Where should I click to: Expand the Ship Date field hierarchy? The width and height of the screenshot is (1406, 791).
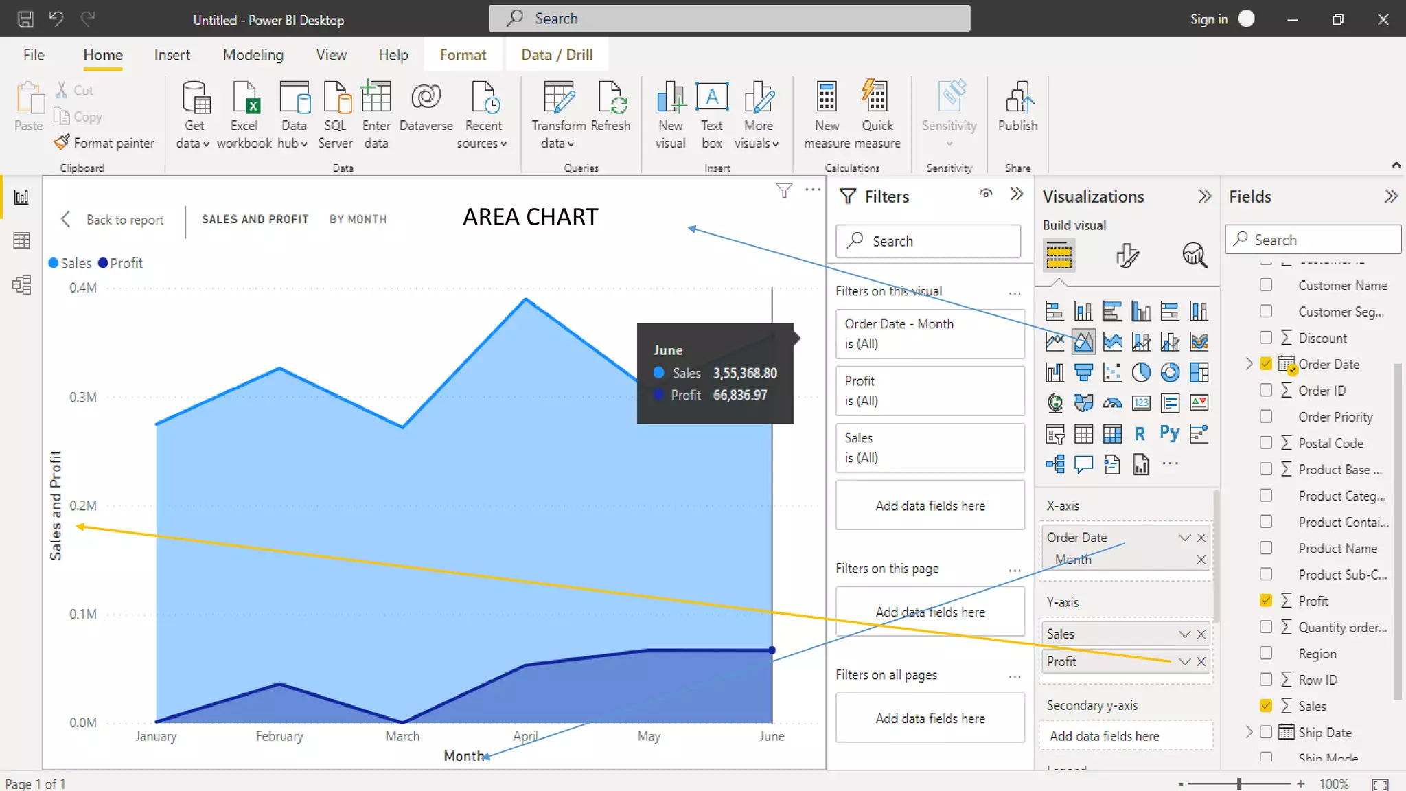[x=1249, y=732]
